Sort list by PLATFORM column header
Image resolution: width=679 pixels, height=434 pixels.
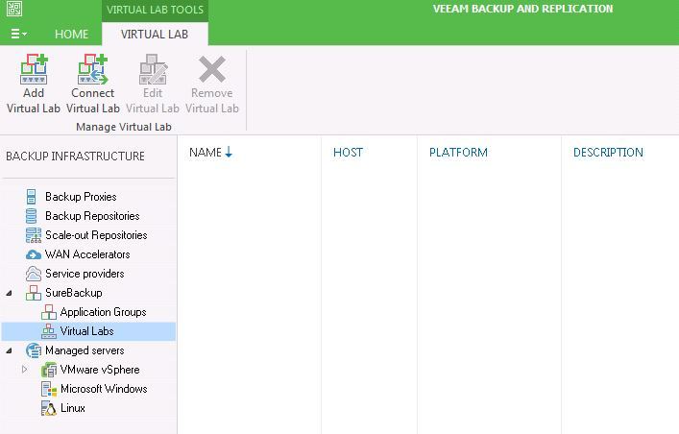pos(458,153)
